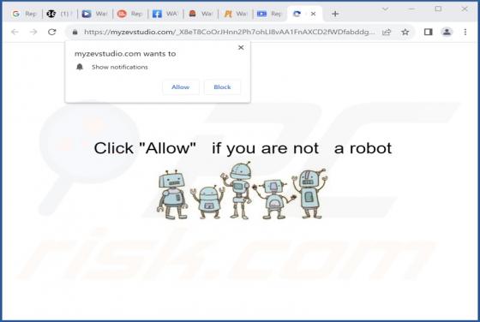Click the Allow button in notification prompt
The image size is (480, 322).
coord(181,87)
